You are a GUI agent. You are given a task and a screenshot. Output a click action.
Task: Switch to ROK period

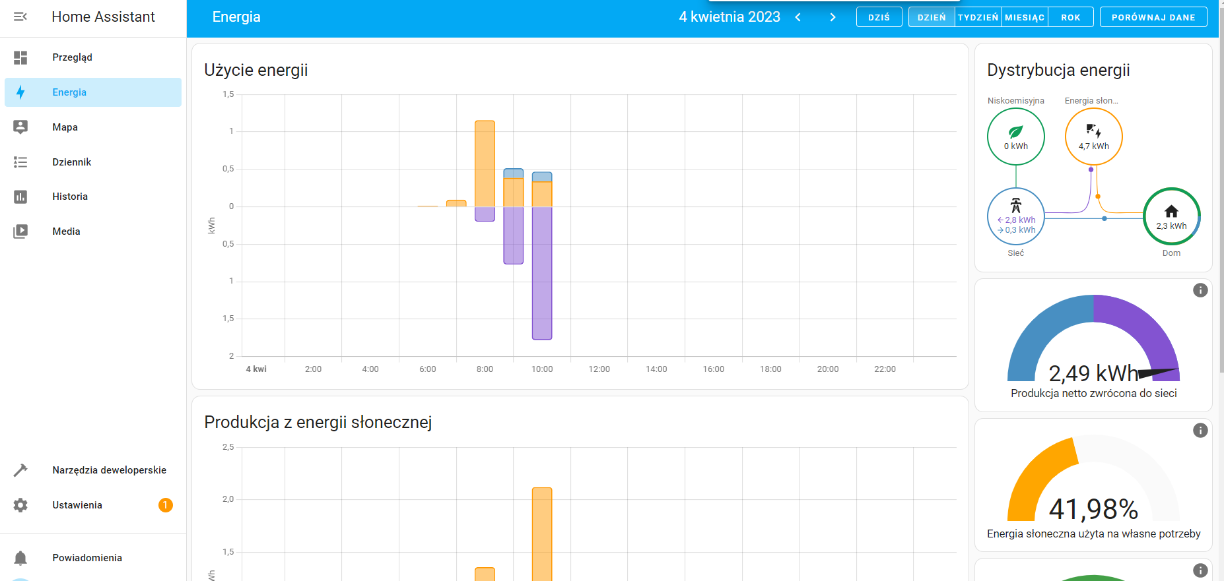(x=1071, y=17)
